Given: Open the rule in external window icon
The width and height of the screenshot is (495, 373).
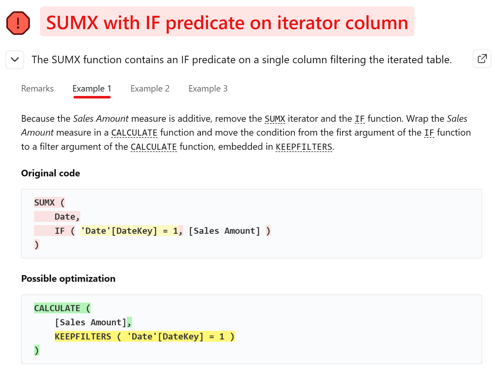Looking at the screenshot, I should tap(482, 59).
